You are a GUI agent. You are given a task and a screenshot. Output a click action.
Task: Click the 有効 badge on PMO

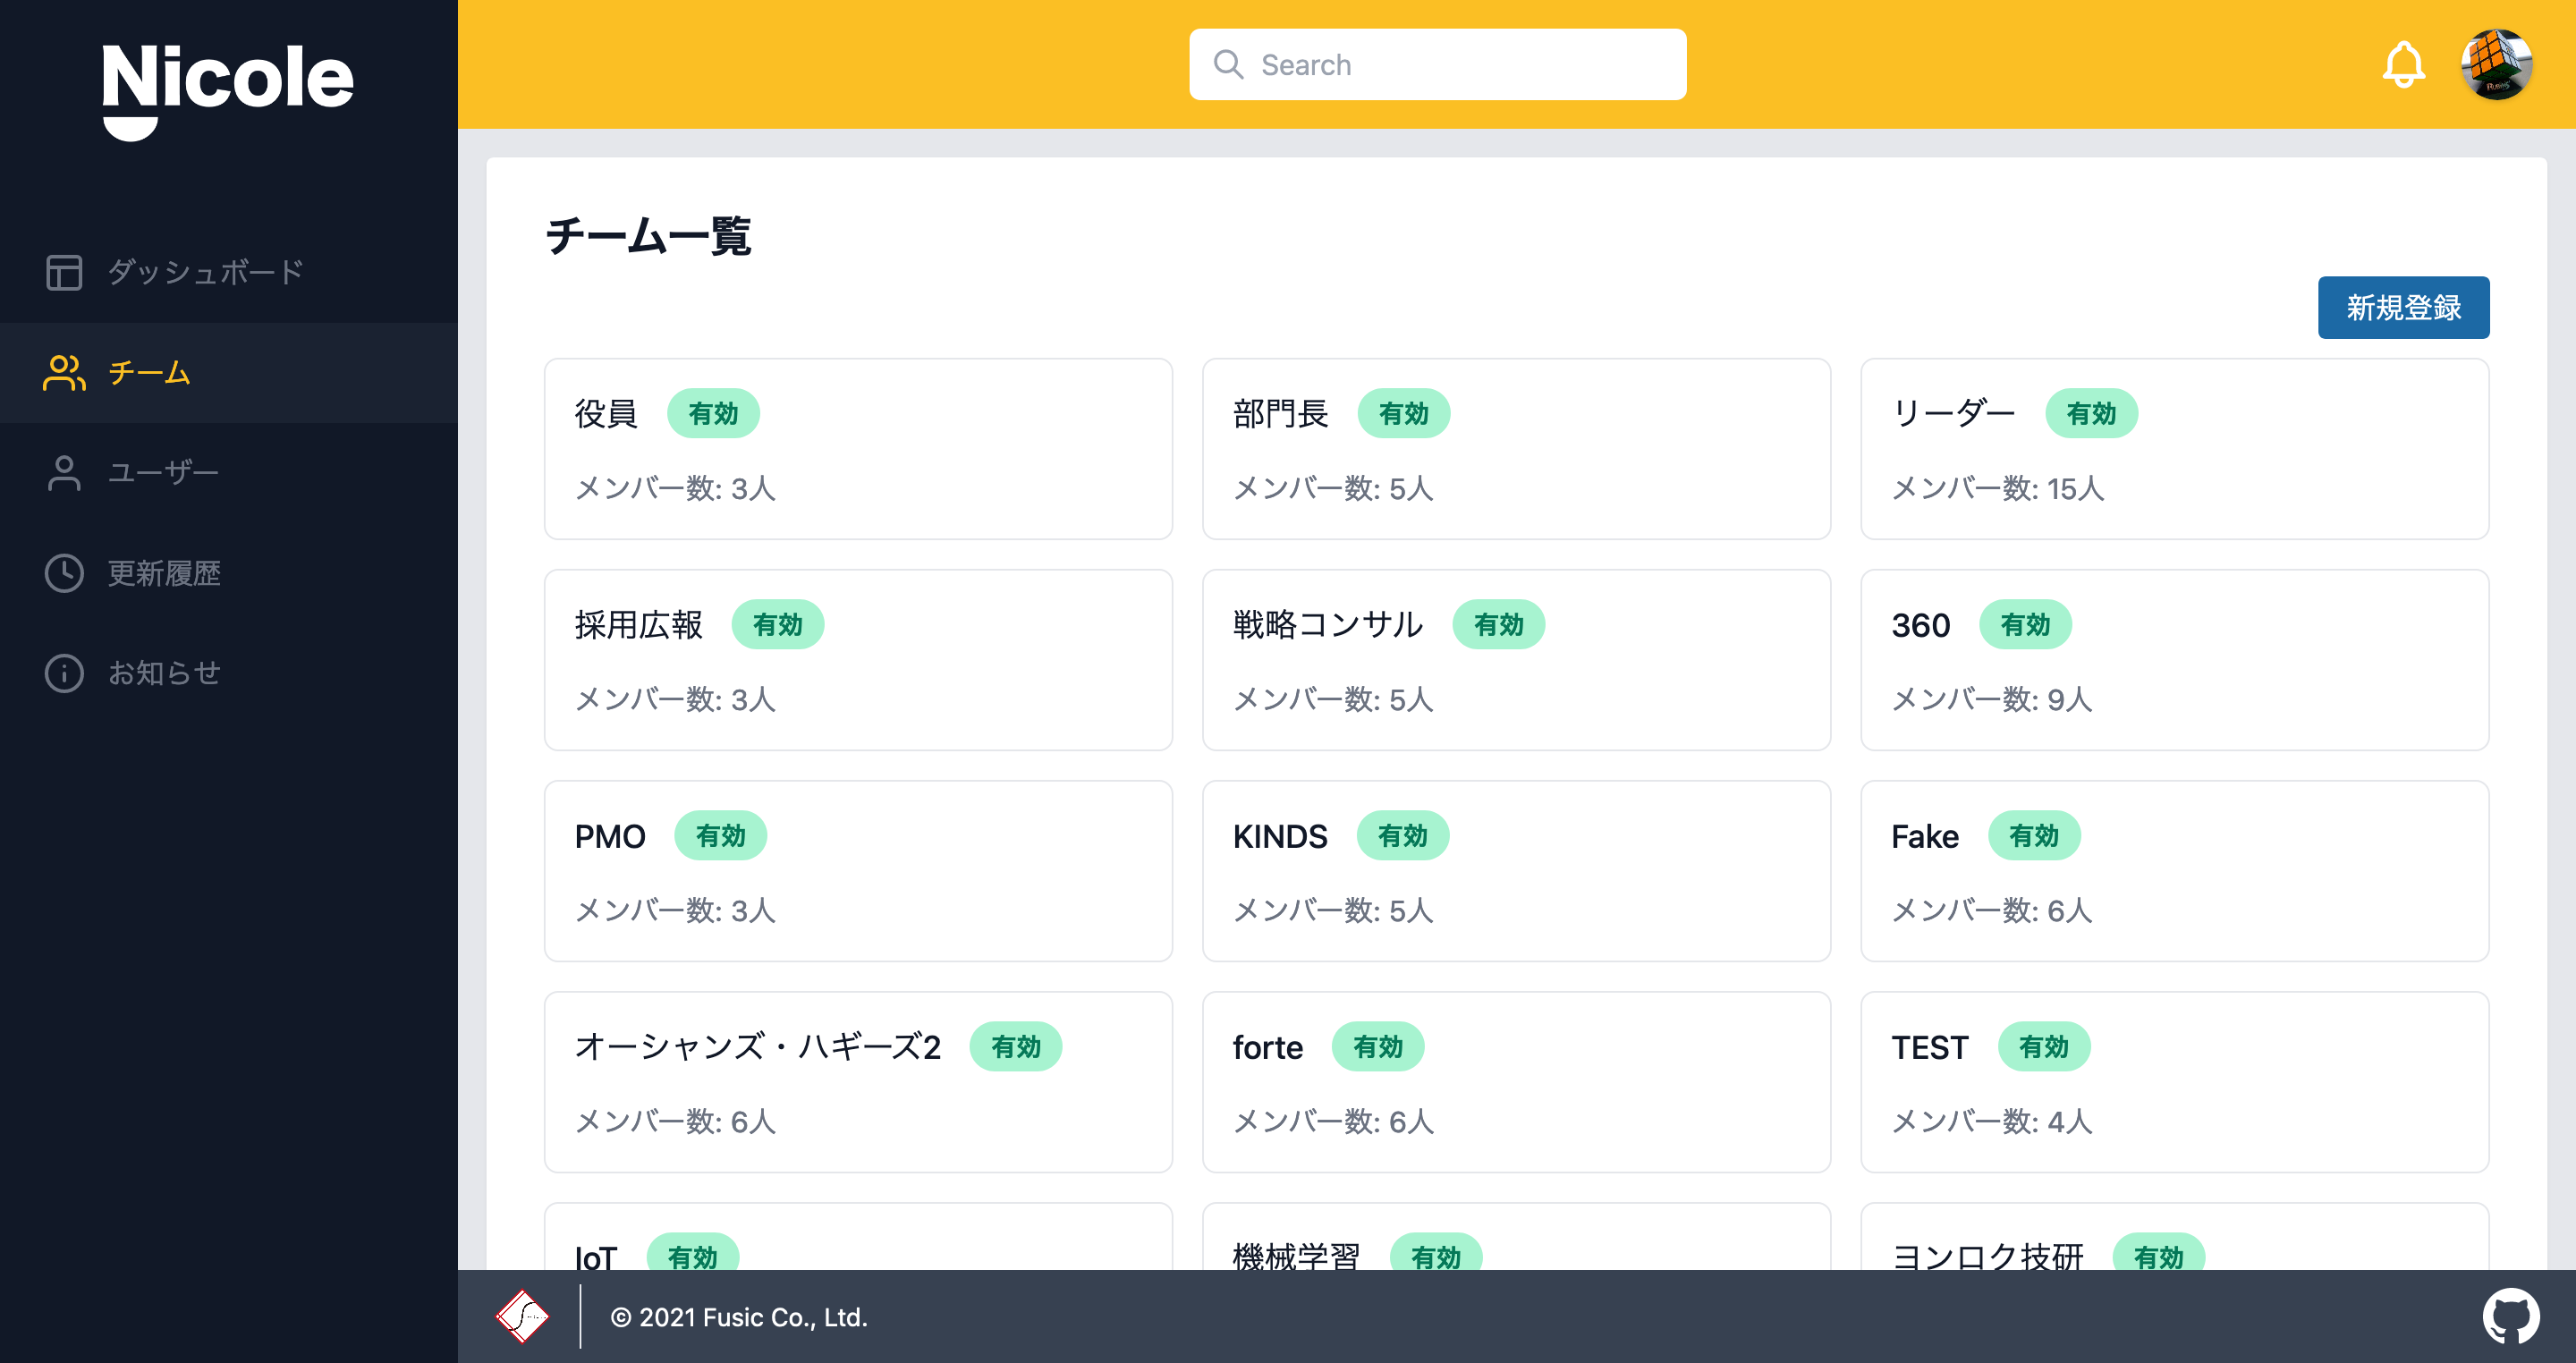[720, 836]
